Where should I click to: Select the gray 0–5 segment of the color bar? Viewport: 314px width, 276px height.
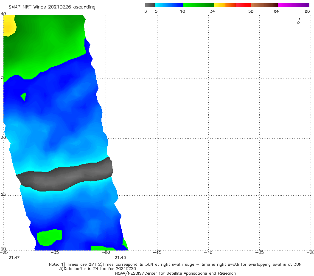[150, 5]
